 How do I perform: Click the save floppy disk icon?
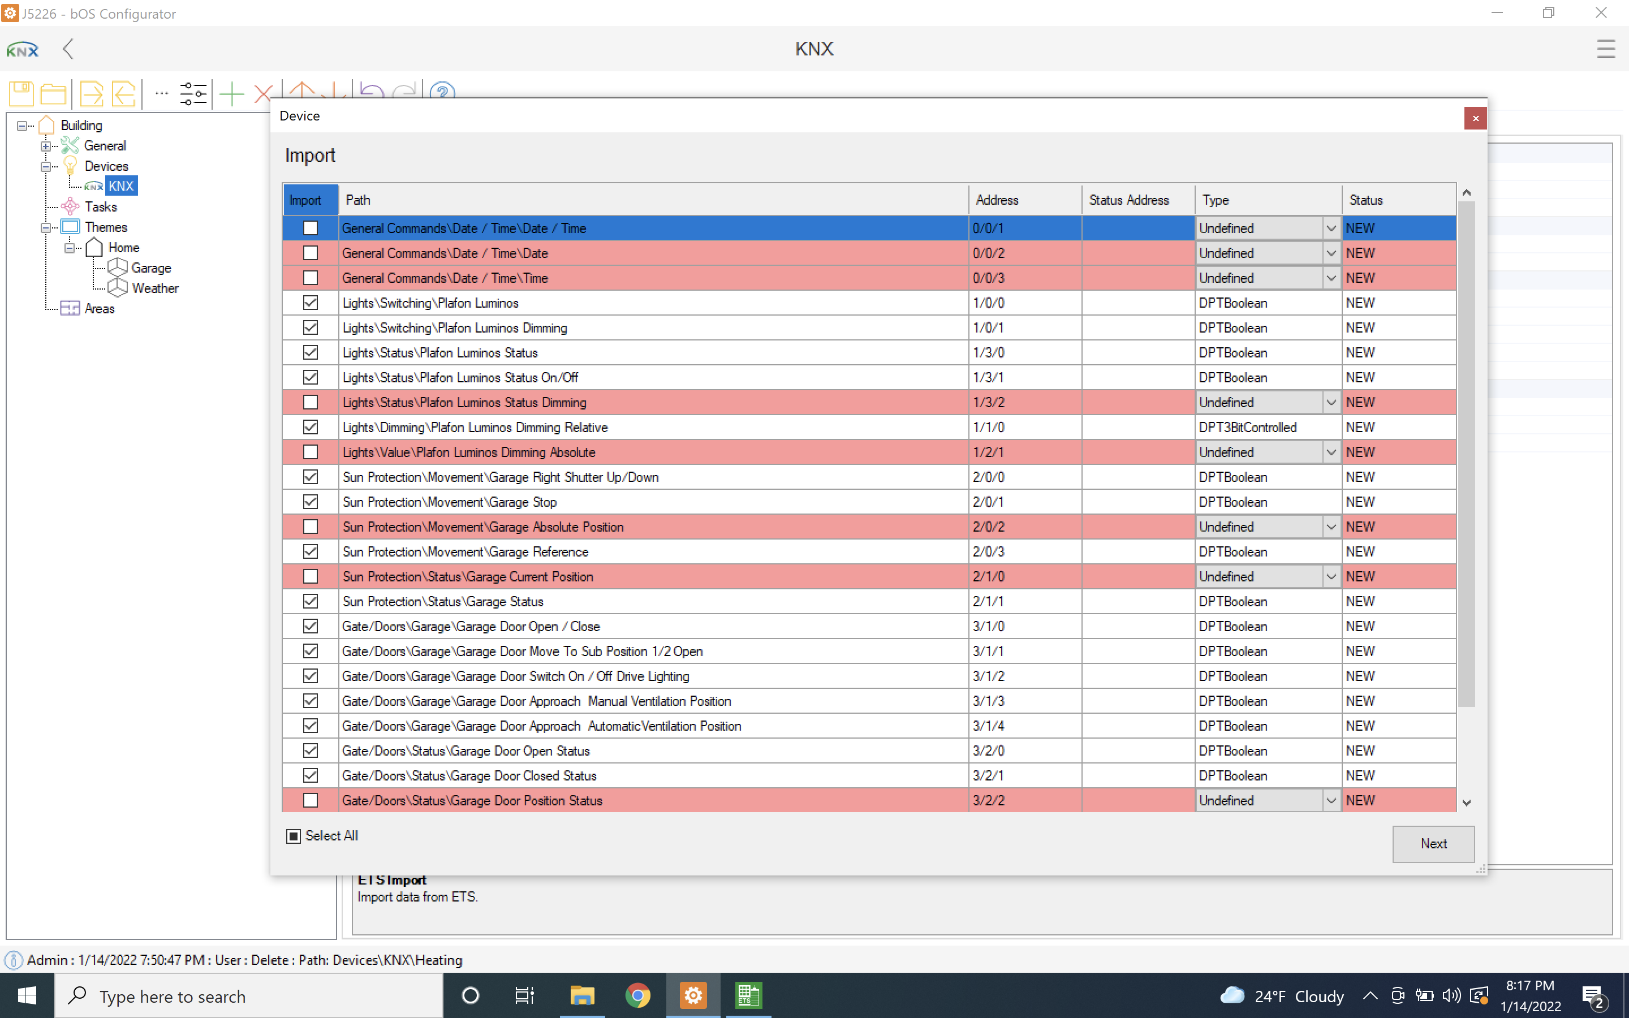21,93
